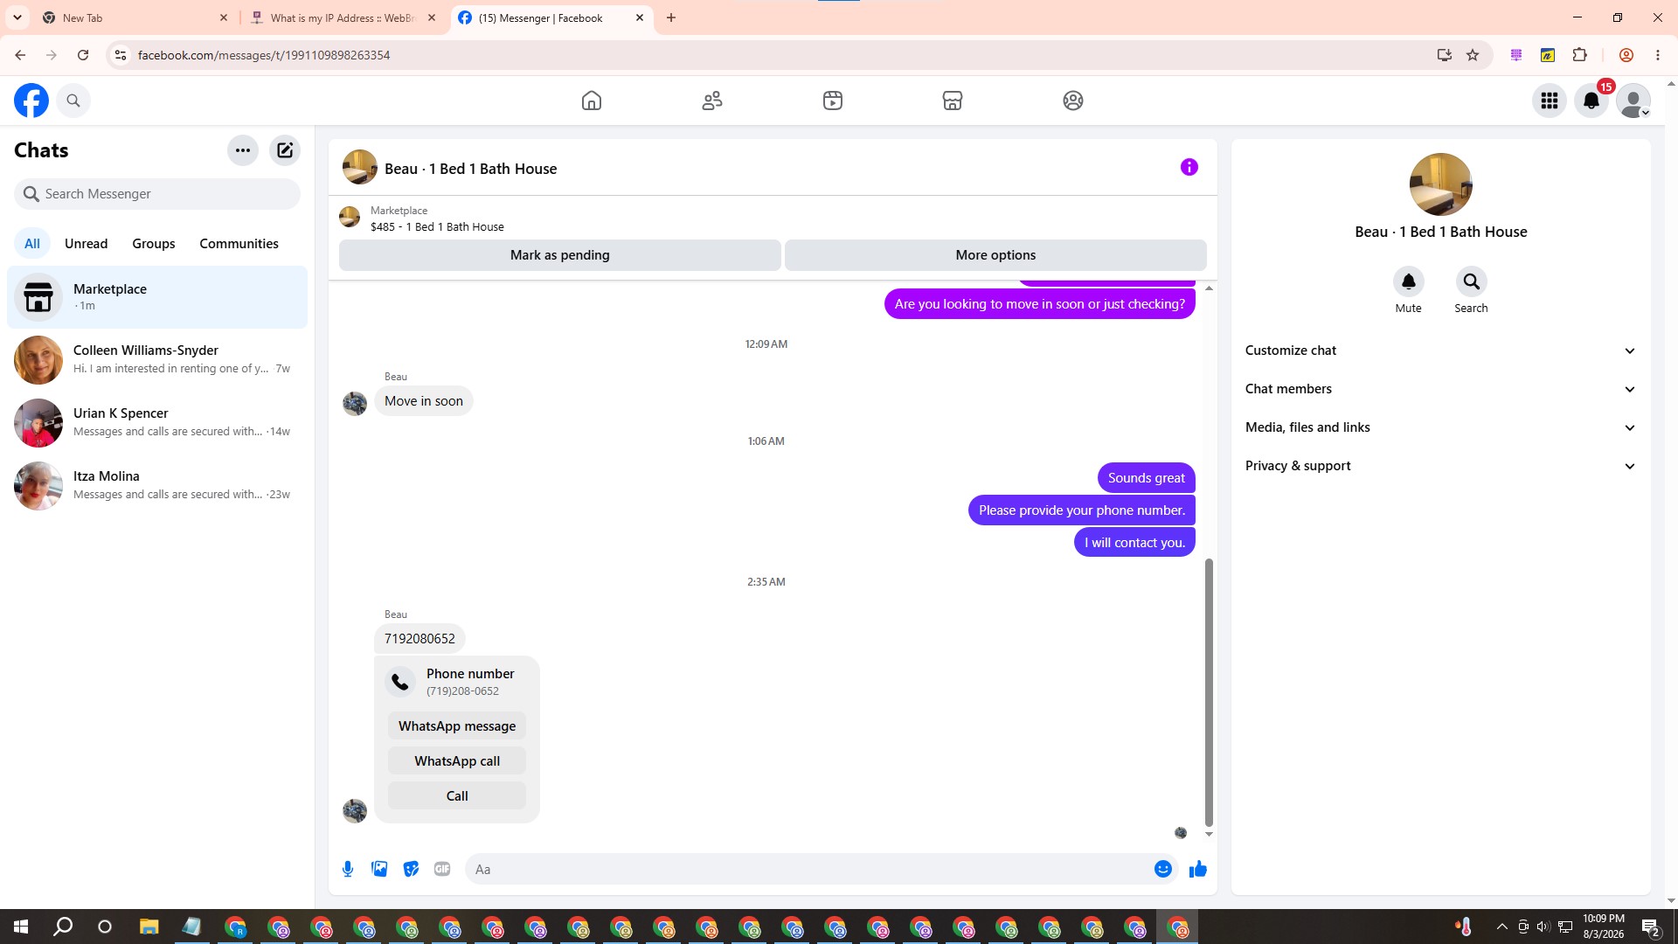Click the facebook.com address bar URL
Viewport: 1678px width, 944px height.
click(x=264, y=55)
